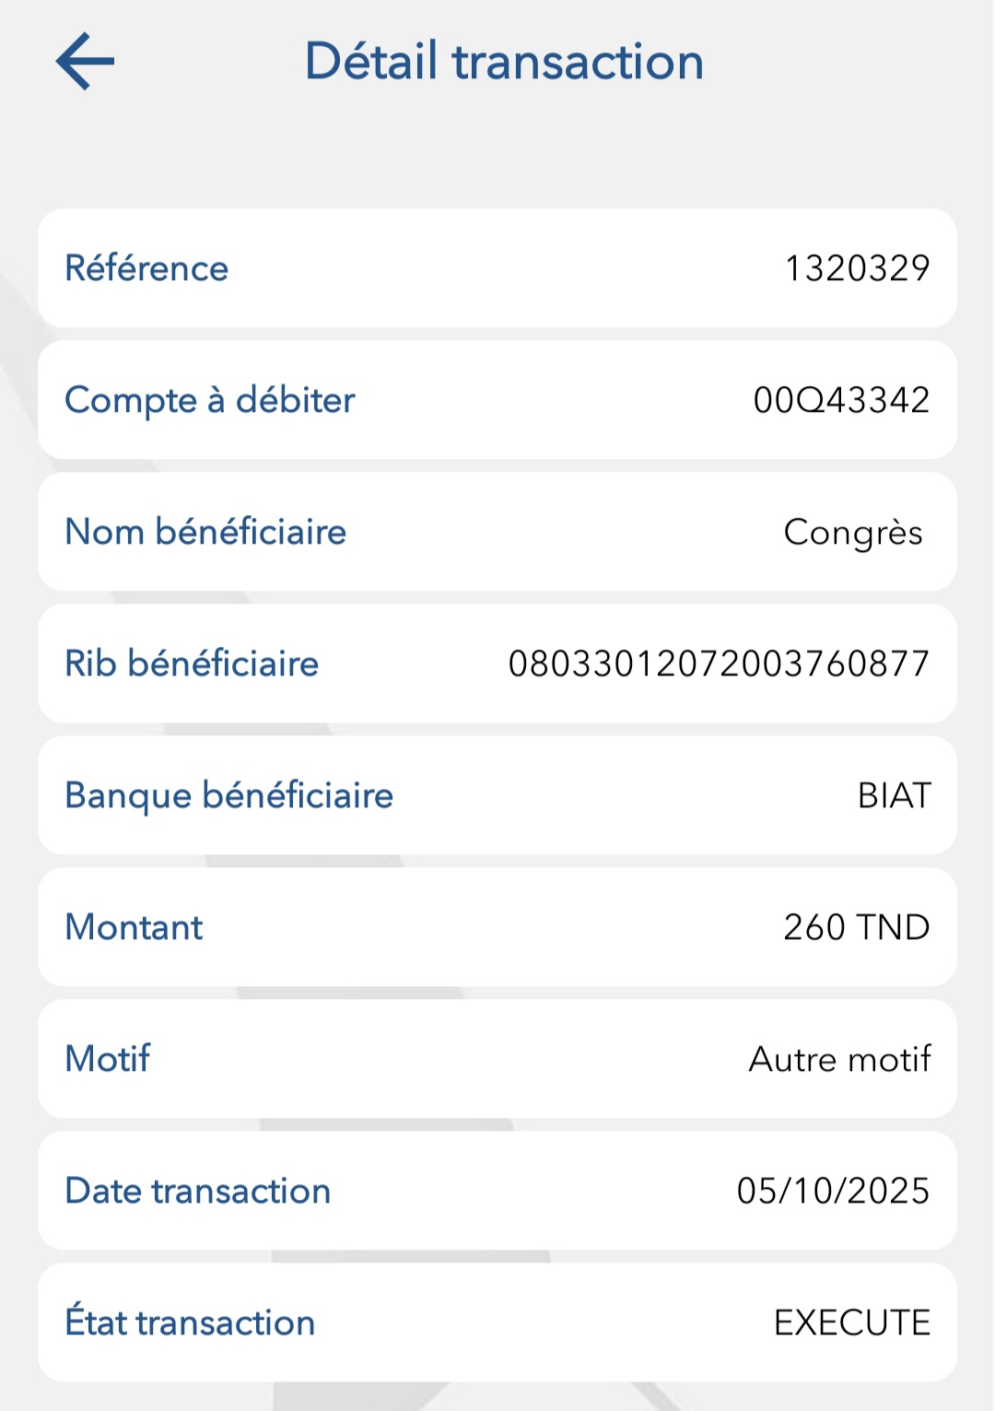
Task: Select the Compte à débiter label
Action: [209, 400]
